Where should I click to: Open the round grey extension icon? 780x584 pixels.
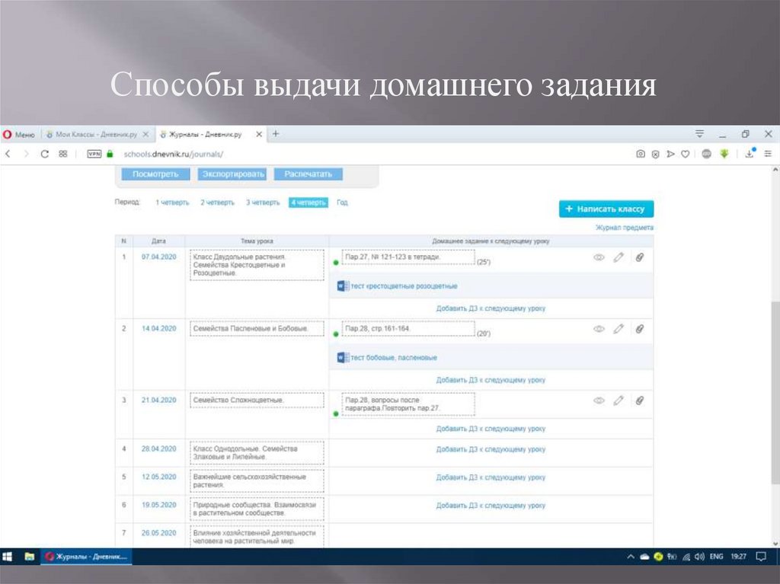pos(706,155)
